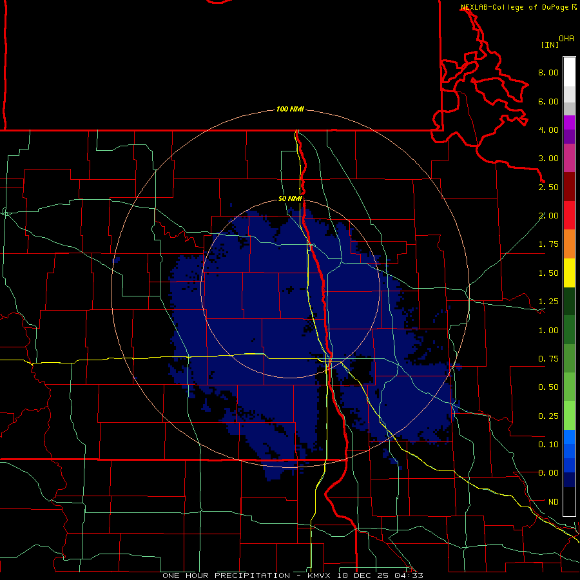Pick the dark red swatch beside 2.50
Viewport: 580px width, 580px height.
(x=569, y=187)
